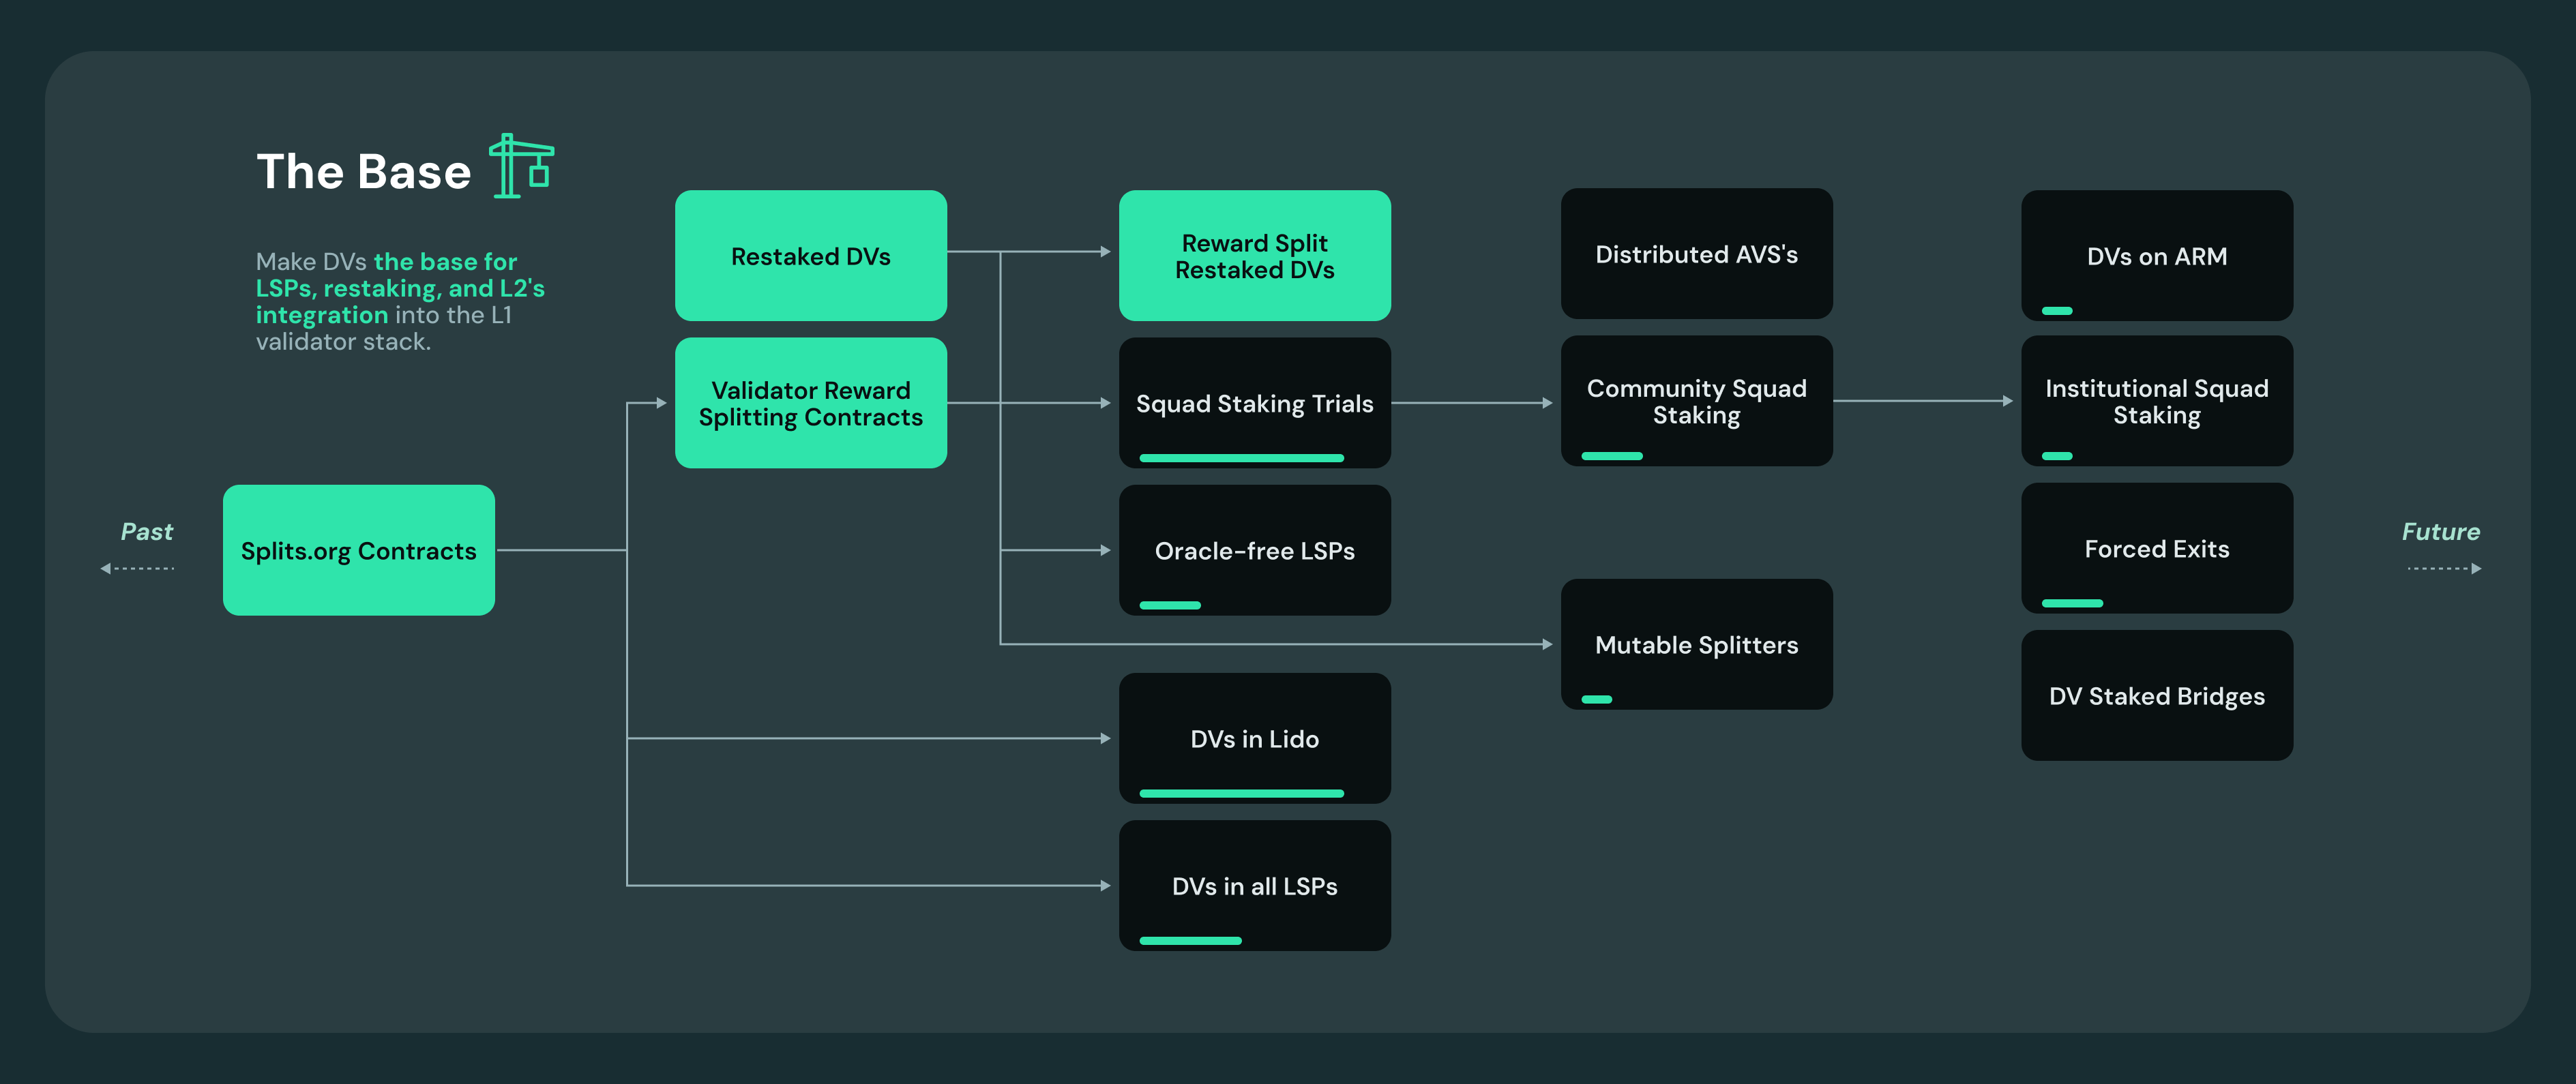Select the Oracle-free LSPs card
This screenshot has height=1084, width=2576.
1254,550
